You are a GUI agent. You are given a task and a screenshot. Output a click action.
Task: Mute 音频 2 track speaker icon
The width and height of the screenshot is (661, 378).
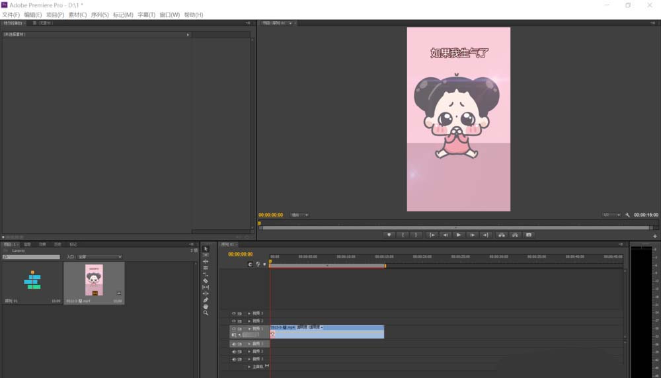pos(233,352)
